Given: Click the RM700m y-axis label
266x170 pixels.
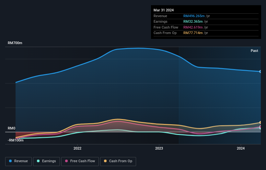Looking at the screenshot, I should coord(15,43).
